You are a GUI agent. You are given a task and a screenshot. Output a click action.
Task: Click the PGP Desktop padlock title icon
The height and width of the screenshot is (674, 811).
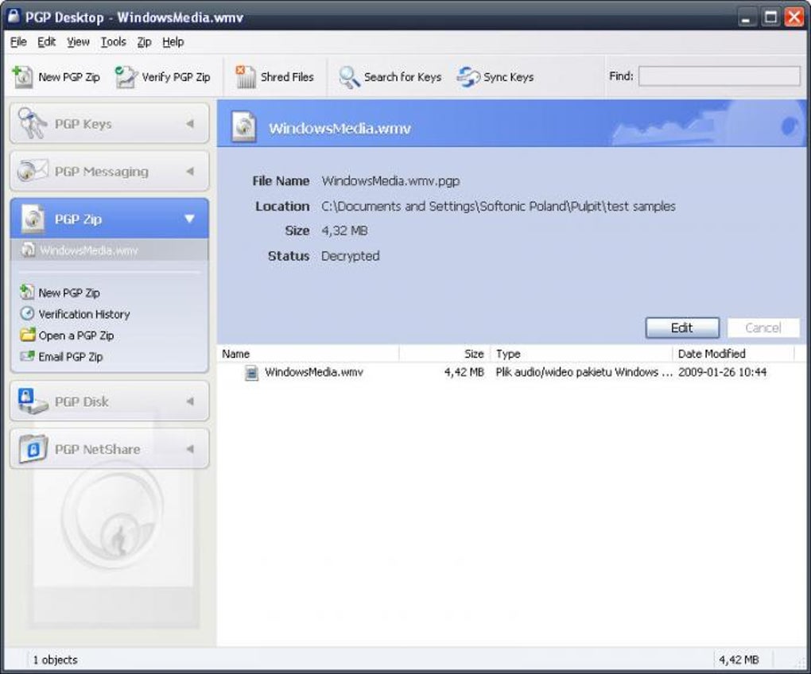click(x=14, y=17)
